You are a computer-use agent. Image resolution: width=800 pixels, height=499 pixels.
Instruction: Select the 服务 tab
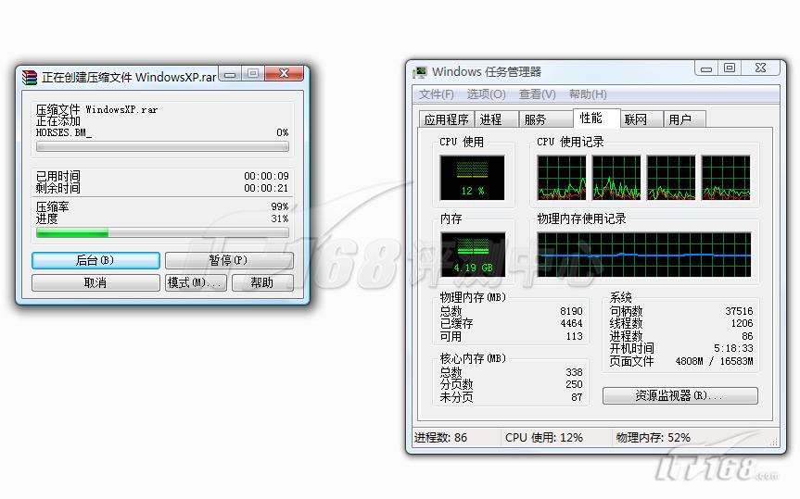click(535, 119)
